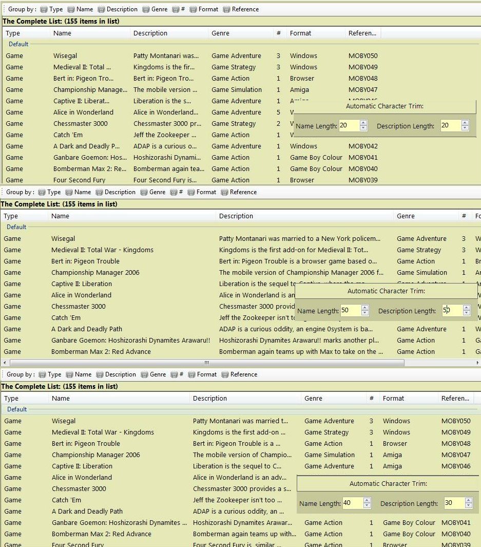The image size is (481, 547).
Task: Collapse the Default group in the bottom list
Action: tap(17, 409)
